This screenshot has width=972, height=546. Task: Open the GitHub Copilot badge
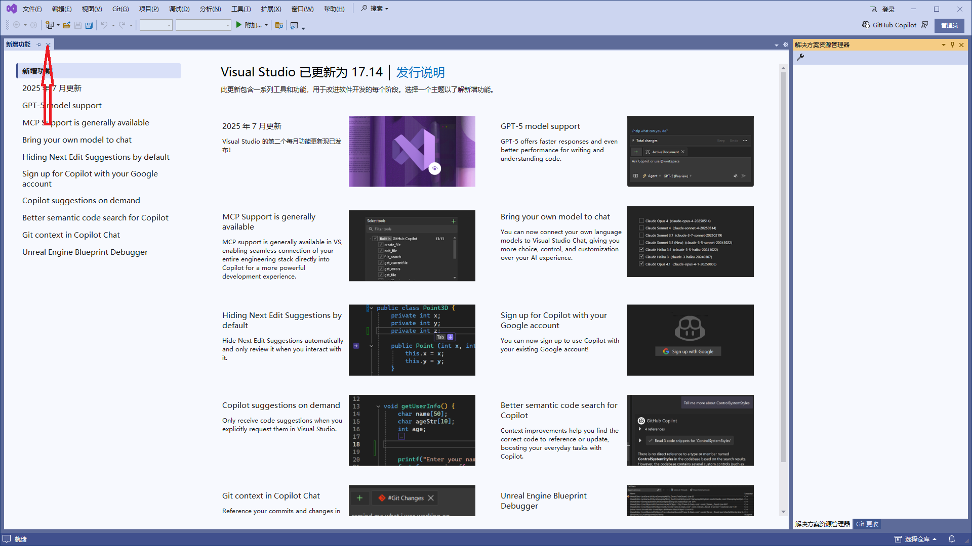(x=889, y=25)
